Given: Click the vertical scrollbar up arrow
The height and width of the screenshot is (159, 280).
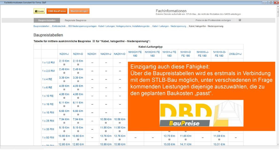Looking at the screenshot, I should tap(278, 6).
